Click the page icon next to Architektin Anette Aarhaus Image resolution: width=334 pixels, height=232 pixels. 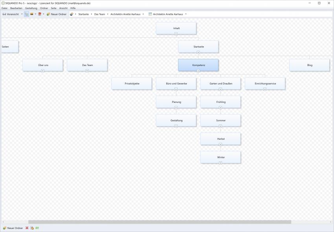150,14
